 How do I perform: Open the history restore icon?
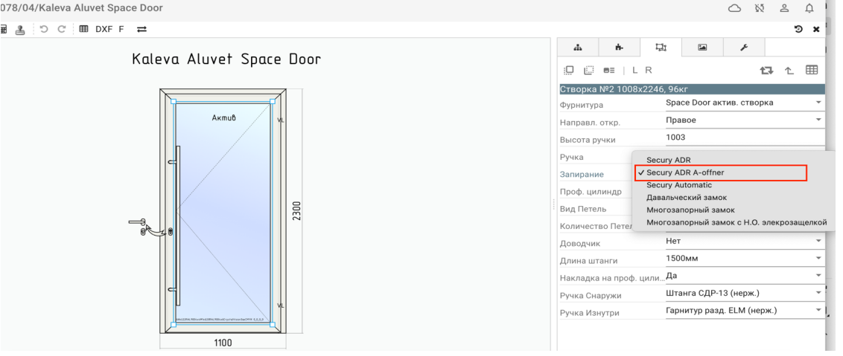coord(798,29)
